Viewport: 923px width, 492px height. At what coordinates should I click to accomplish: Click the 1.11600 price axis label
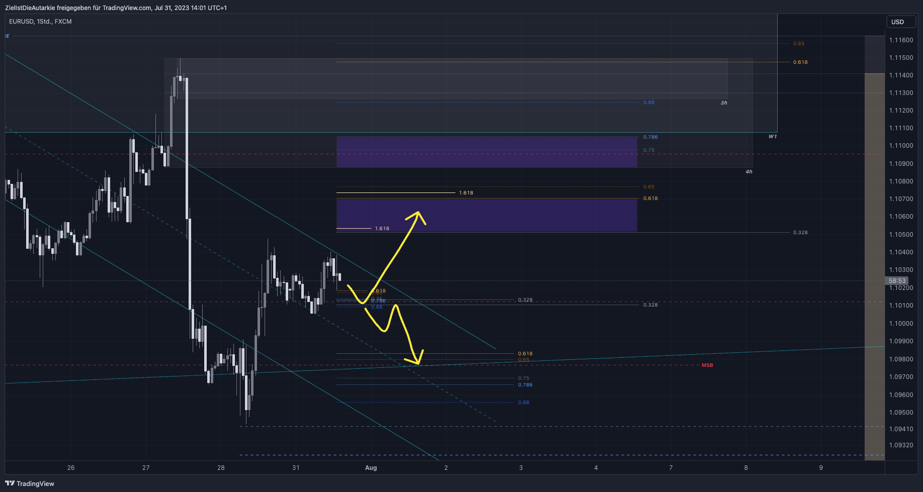pos(901,40)
